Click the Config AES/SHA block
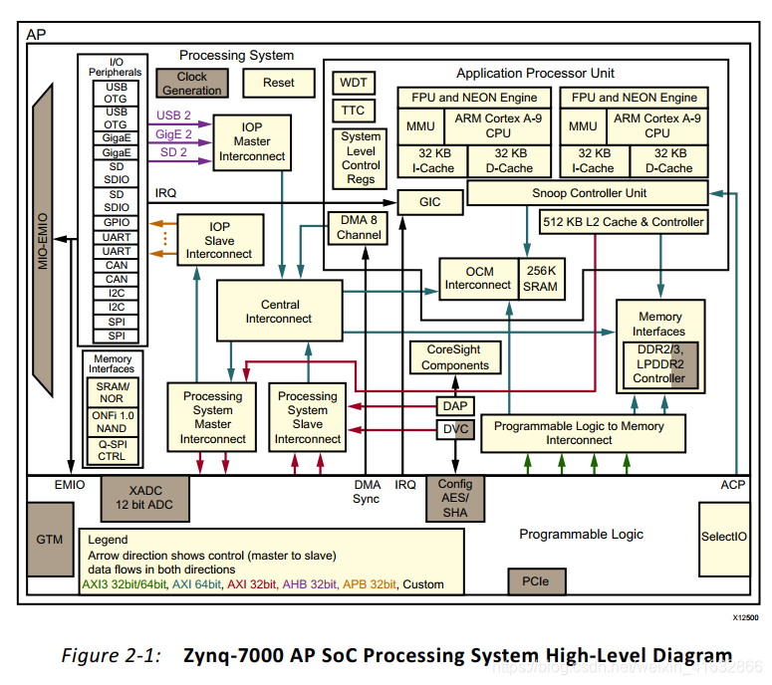The width and height of the screenshot is (772, 685). (x=455, y=499)
